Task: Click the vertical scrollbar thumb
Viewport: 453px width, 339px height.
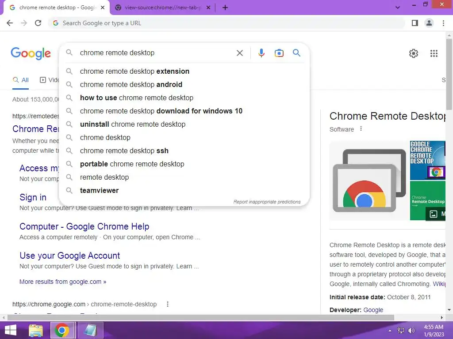Action: point(449,74)
